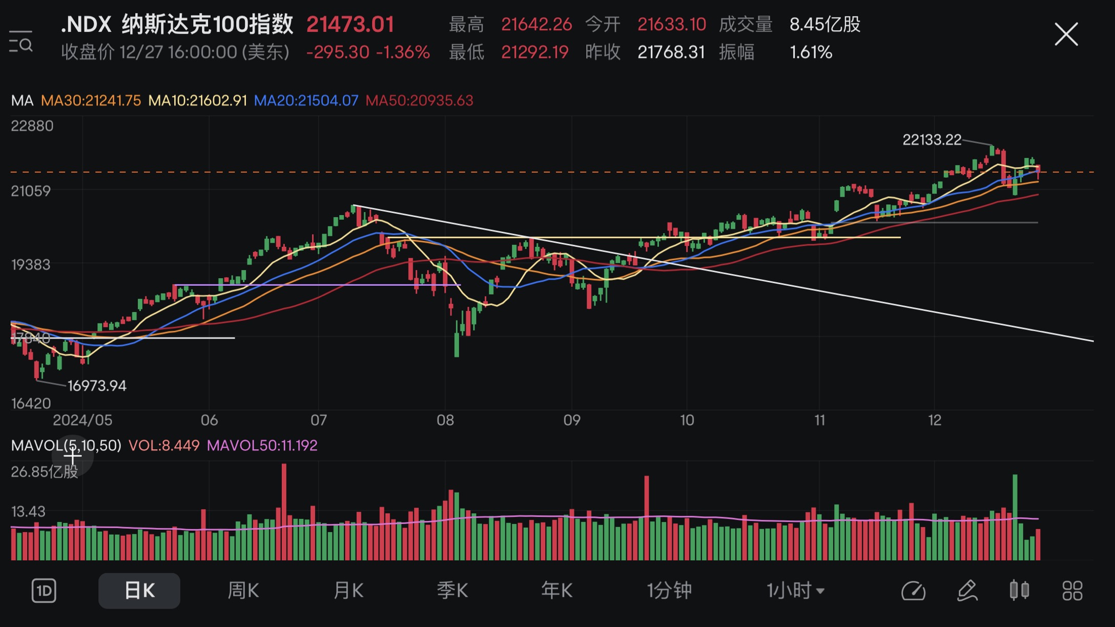The image size is (1115, 627).
Task: Tap the crosshair plus cursor icon
Action: 72,455
